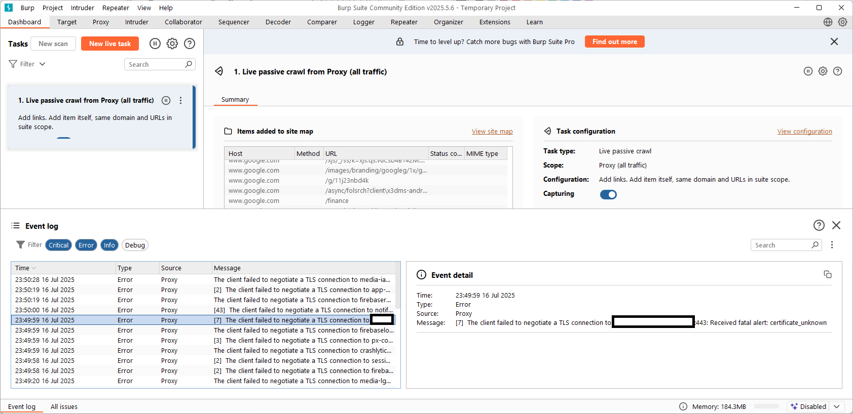Open the Decoder tab
Viewport: 853px width, 414px height.
pyautogui.click(x=278, y=22)
